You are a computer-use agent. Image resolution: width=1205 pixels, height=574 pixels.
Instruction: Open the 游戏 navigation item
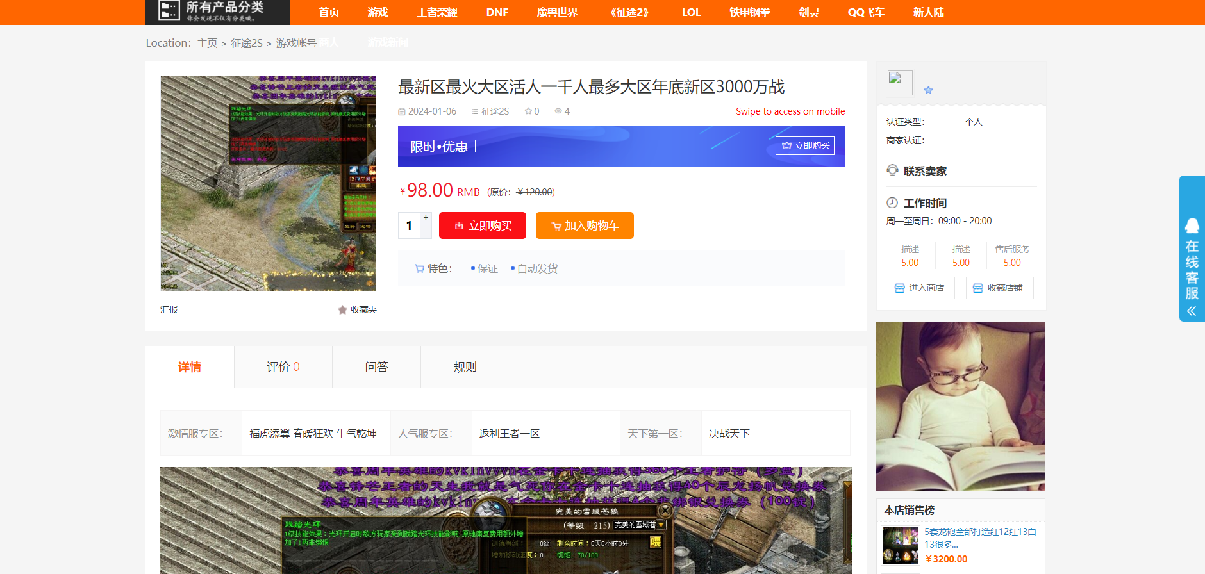(378, 12)
